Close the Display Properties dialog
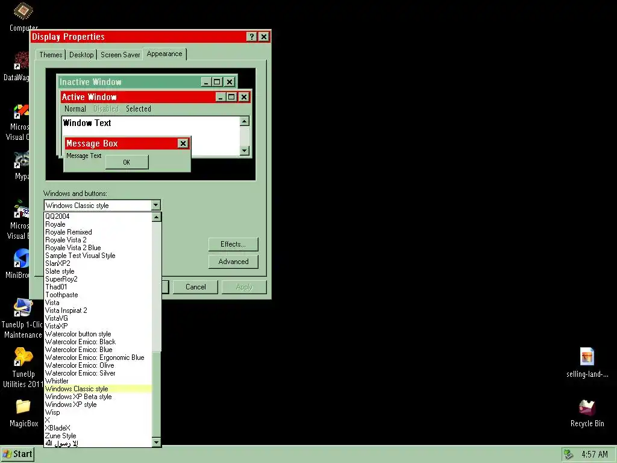The width and height of the screenshot is (617, 463). (x=264, y=37)
